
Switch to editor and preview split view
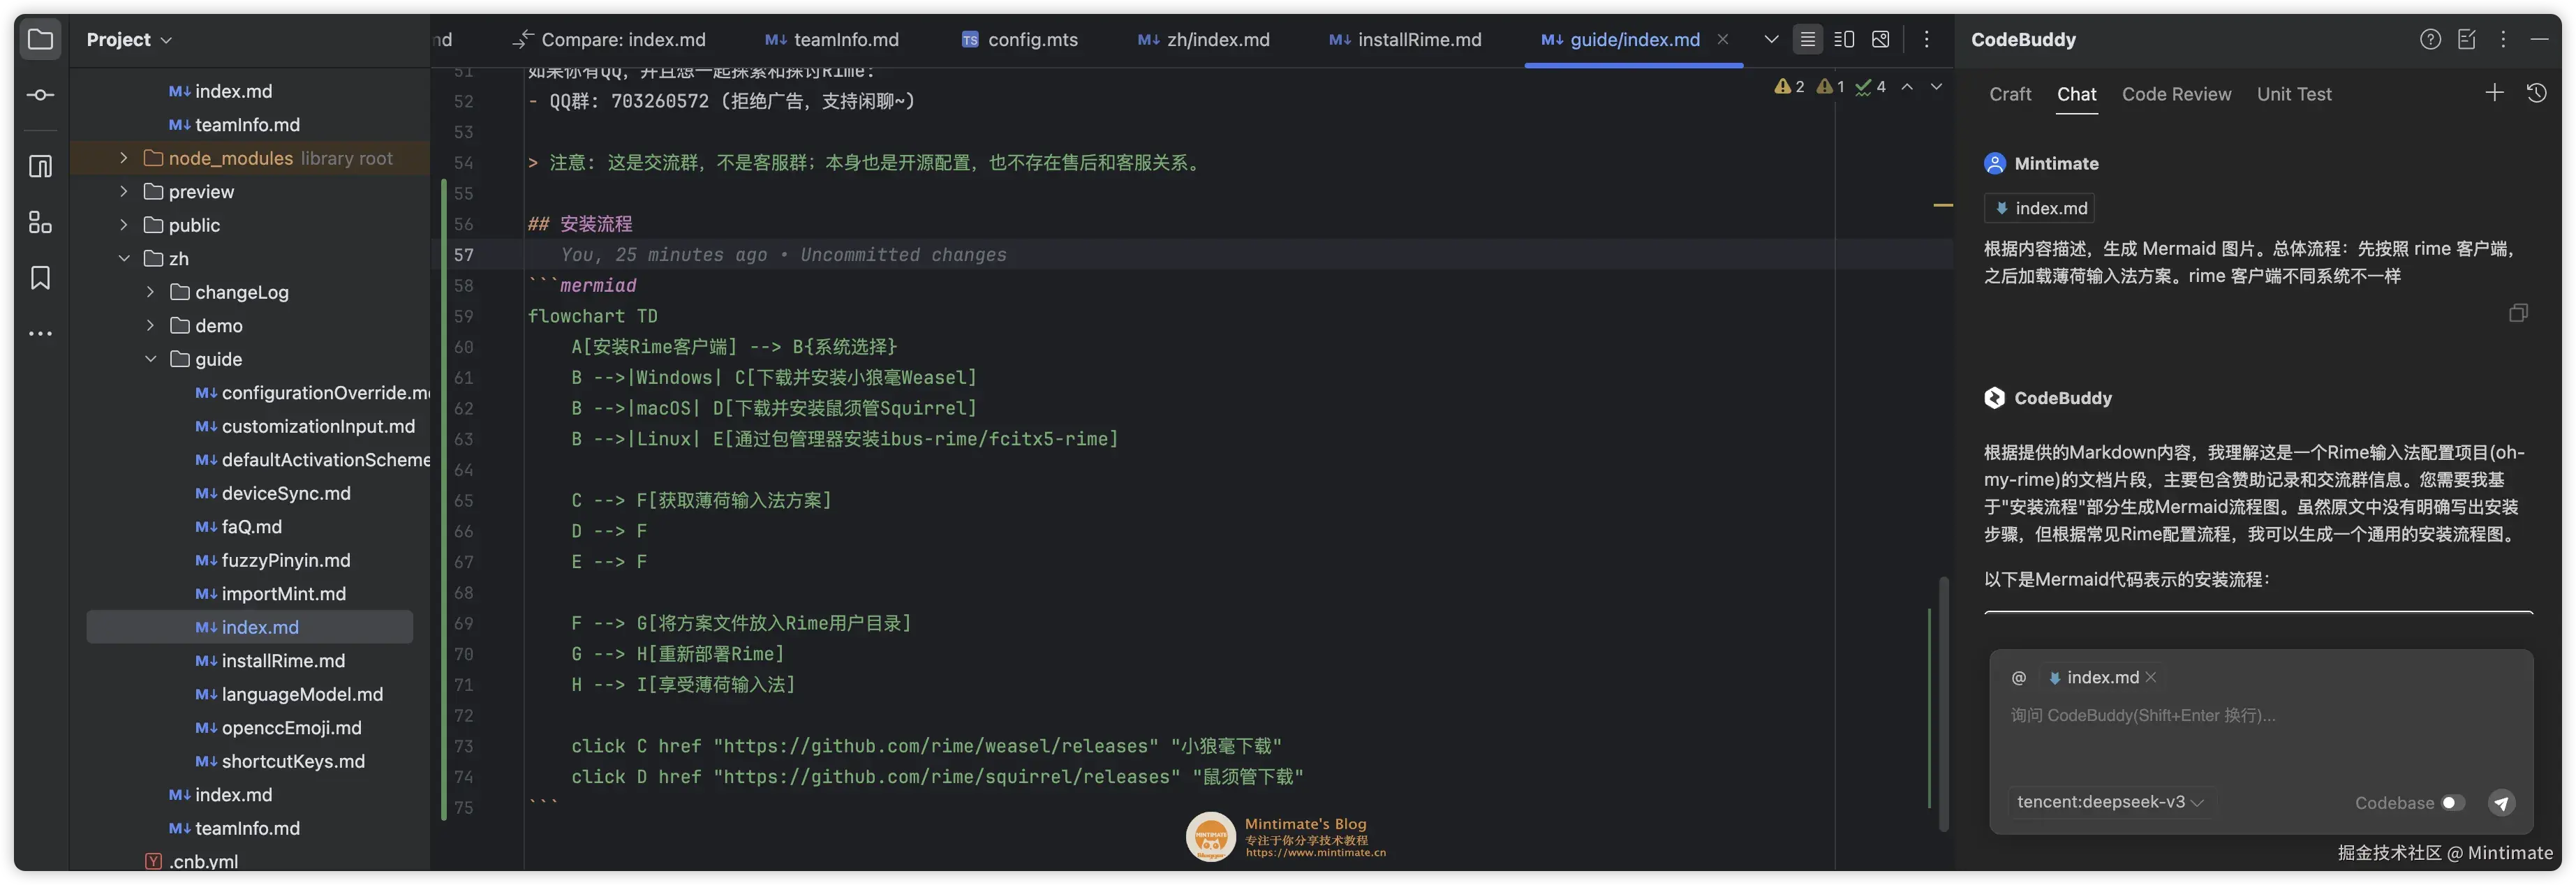[1844, 40]
